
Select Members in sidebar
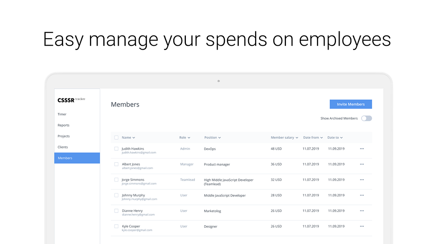click(x=77, y=158)
